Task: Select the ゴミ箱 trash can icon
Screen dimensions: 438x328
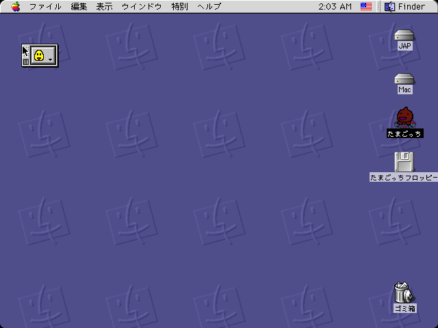Action: [x=404, y=292]
